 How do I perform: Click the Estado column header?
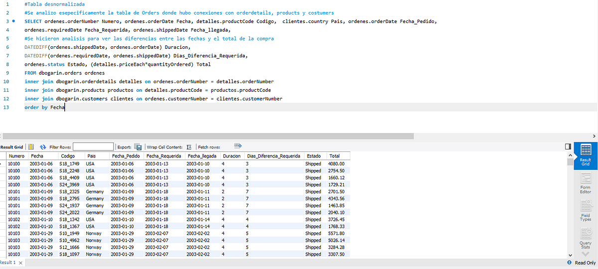pyautogui.click(x=315, y=156)
